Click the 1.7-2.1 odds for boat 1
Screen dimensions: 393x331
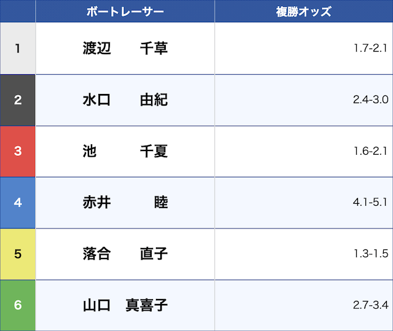[370, 49]
